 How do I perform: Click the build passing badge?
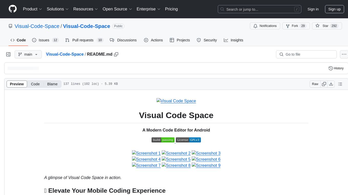point(163,140)
